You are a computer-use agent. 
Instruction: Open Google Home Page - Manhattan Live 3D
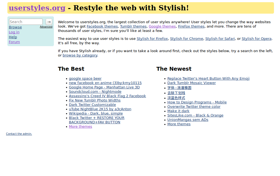click(104, 87)
